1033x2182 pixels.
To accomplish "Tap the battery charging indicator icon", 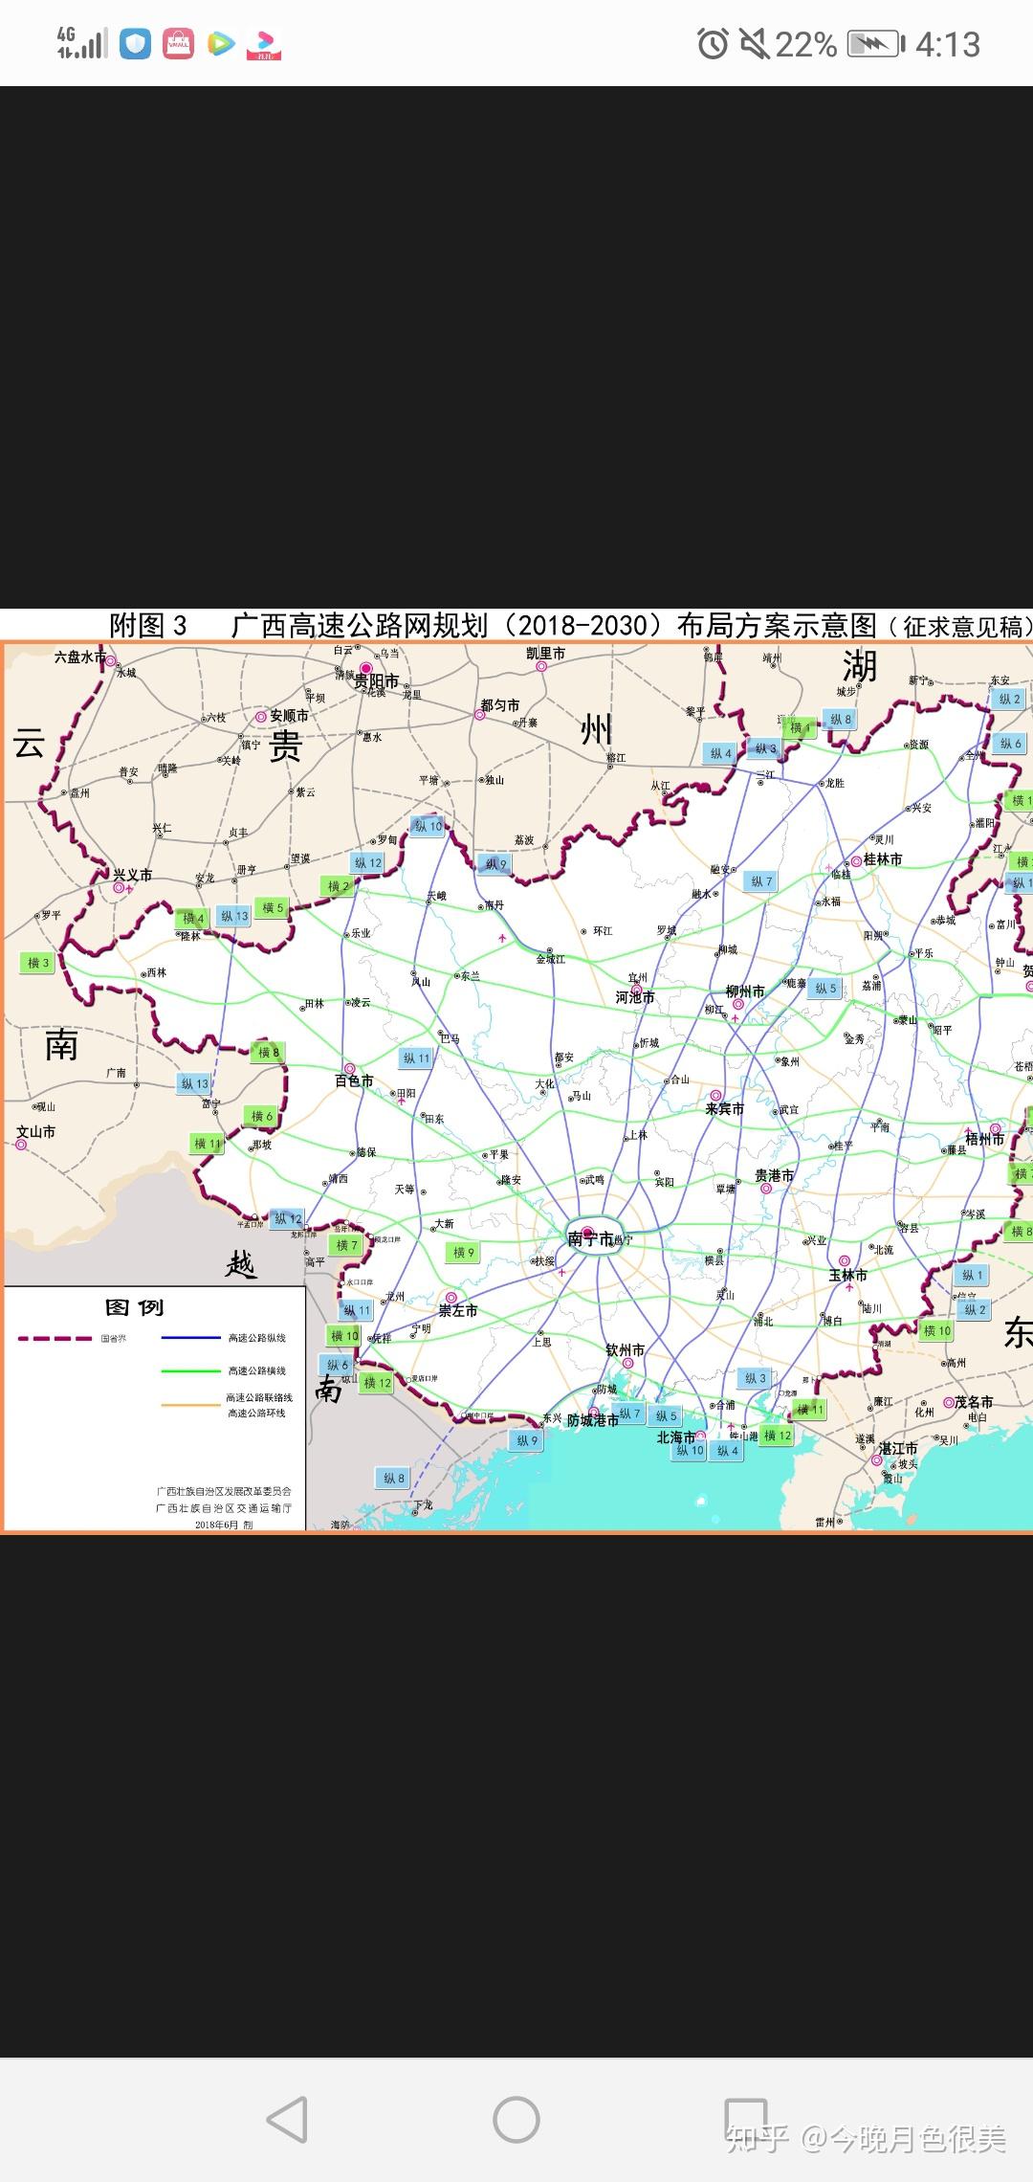I will 876,44.
